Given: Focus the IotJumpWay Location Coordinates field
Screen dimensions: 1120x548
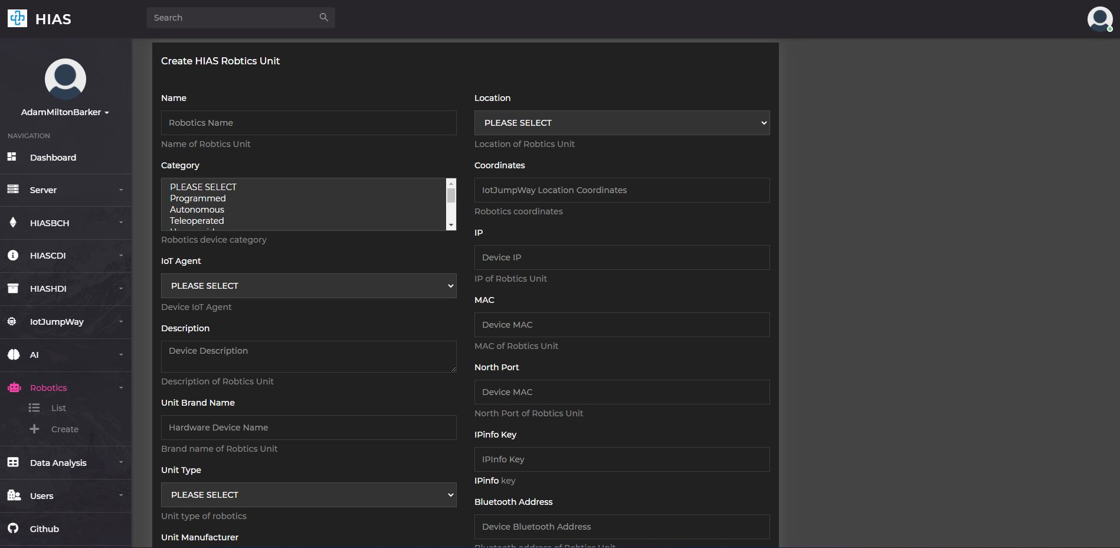Looking at the screenshot, I should coord(622,190).
